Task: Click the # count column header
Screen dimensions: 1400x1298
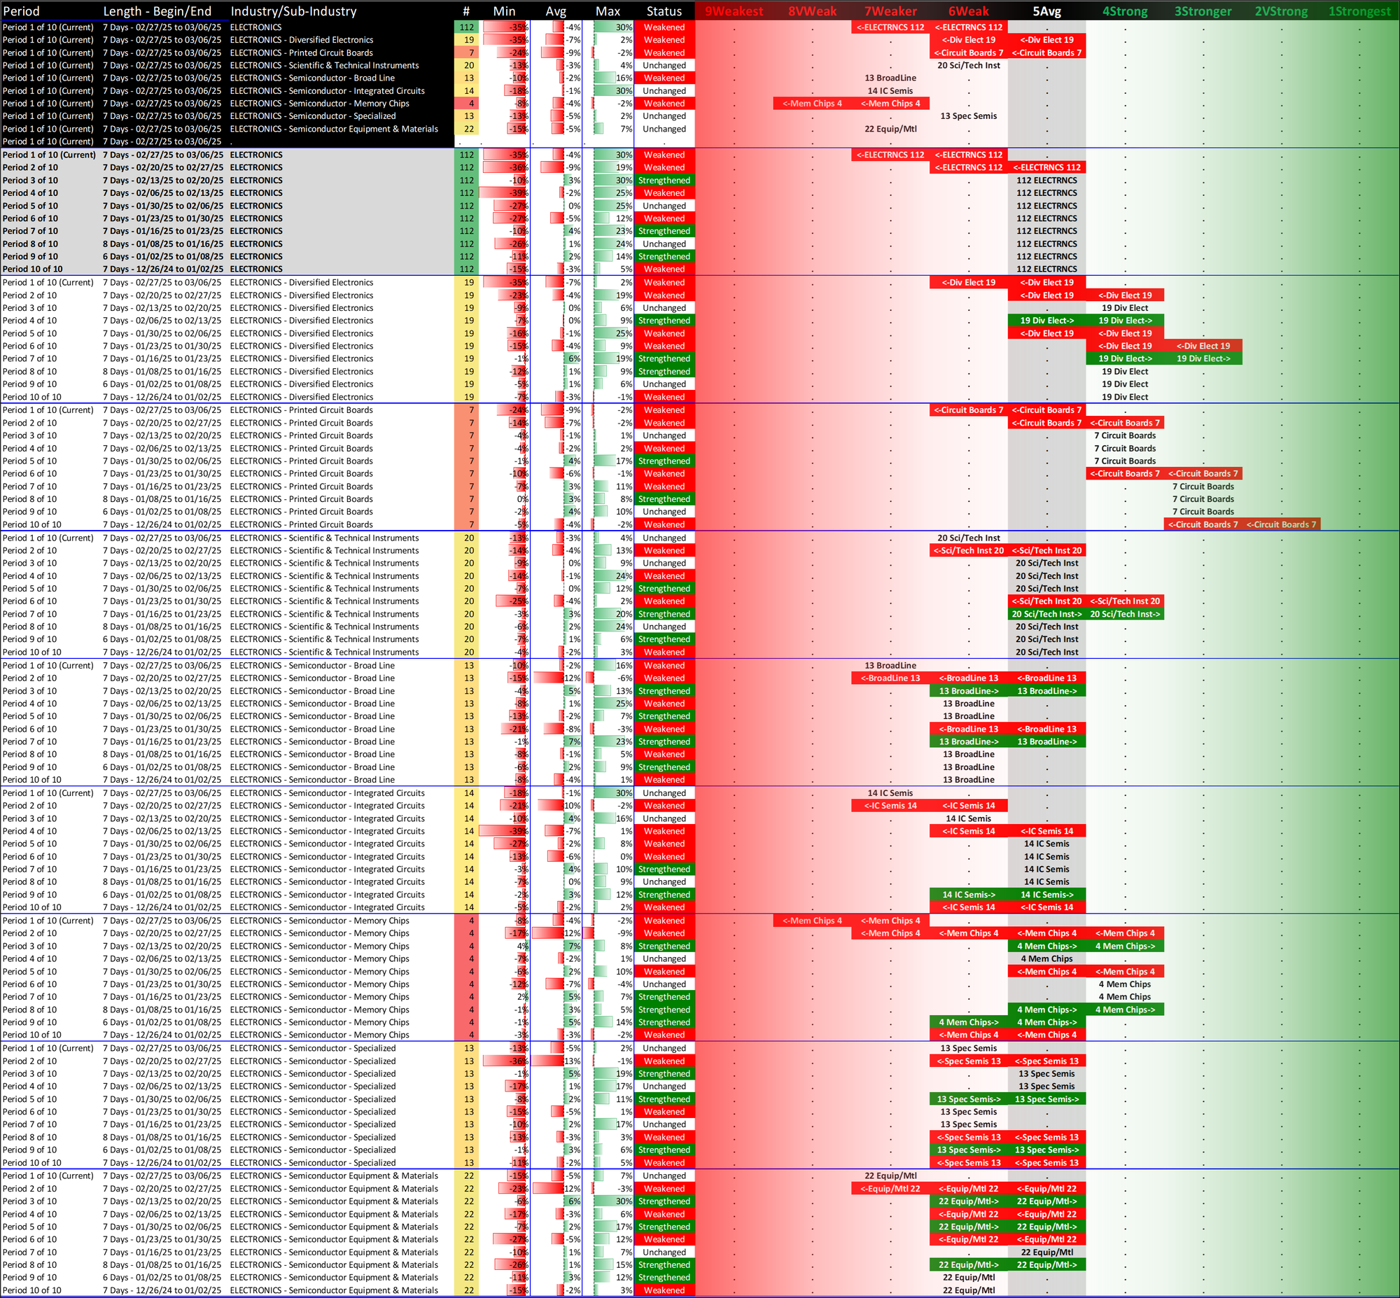Action: (466, 11)
